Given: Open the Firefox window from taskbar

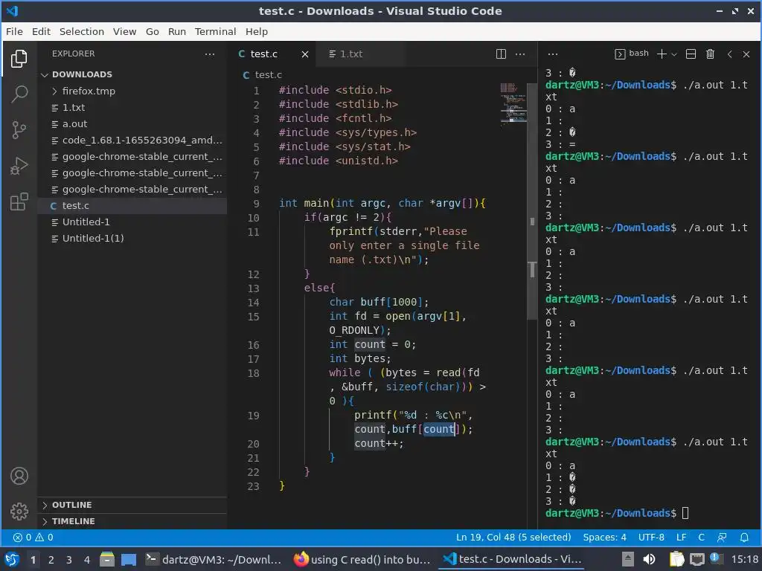Looking at the screenshot, I should click(x=362, y=560).
